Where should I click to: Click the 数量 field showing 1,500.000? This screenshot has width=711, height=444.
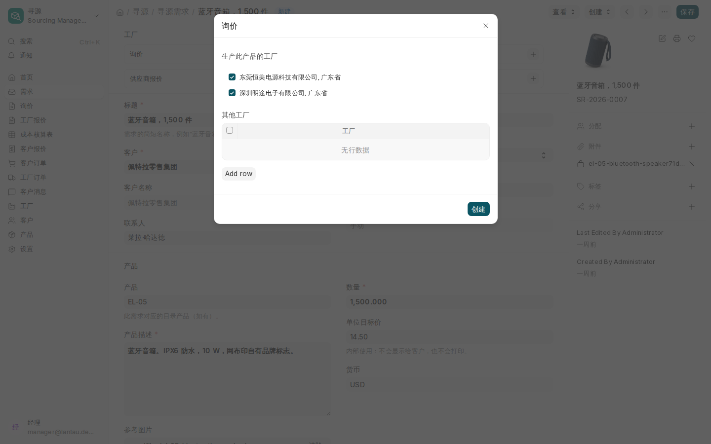tap(449, 302)
